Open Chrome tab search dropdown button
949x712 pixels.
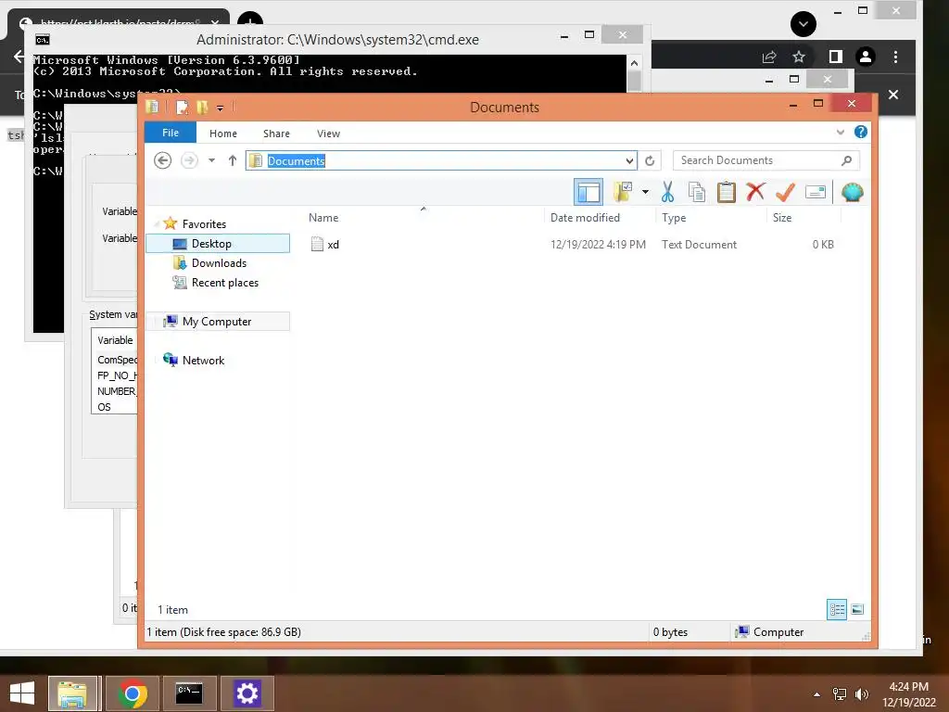point(803,24)
